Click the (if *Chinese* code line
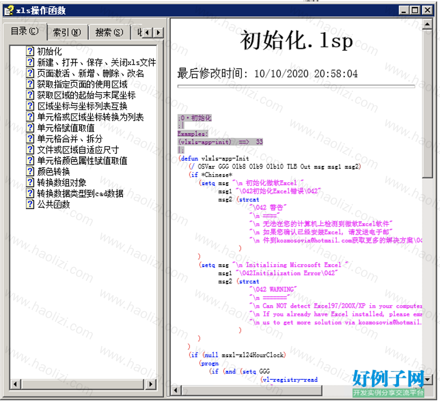This screenshot has width=440, height=401. [x=210, y=175]
